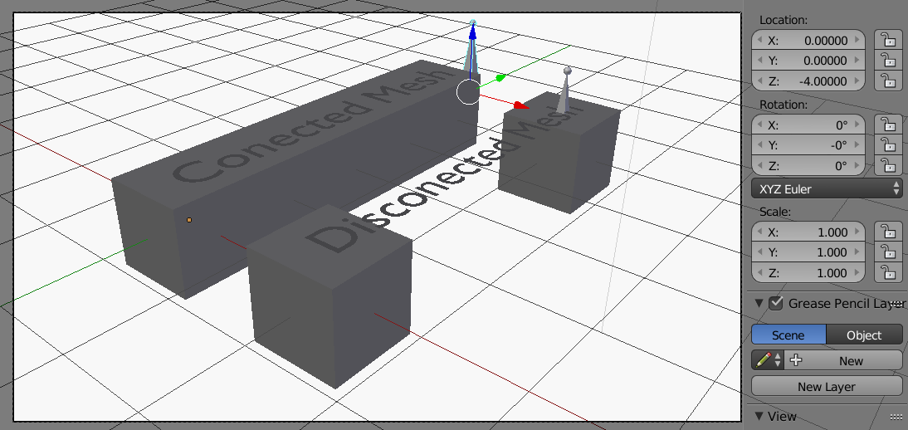Decrease Rotation X with left arrow
908x430 pixels.
click(x=759, y=125)
